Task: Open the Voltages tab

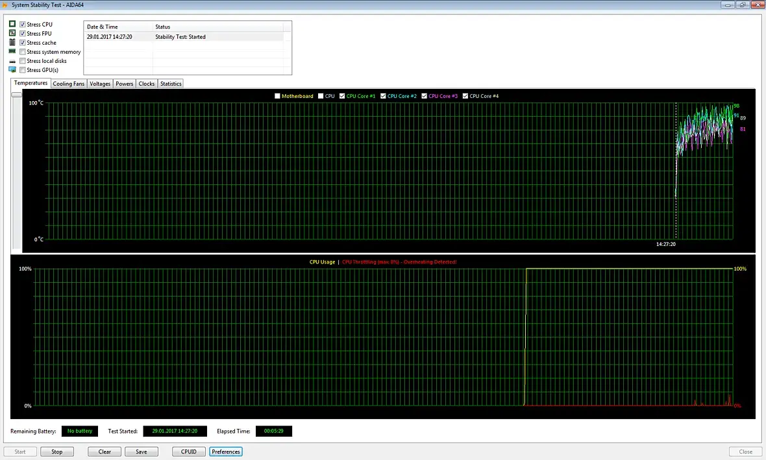Action: [100, 84]
